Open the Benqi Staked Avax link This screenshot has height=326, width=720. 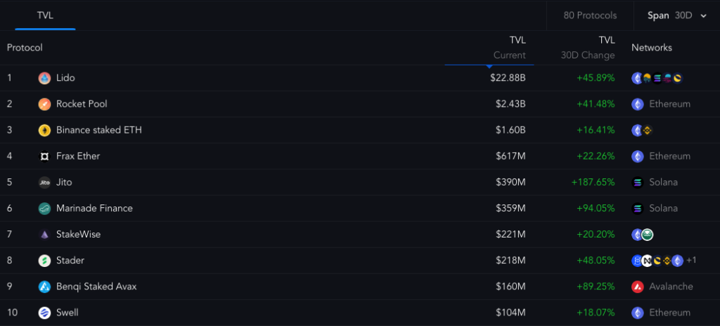tap(96, 287)
